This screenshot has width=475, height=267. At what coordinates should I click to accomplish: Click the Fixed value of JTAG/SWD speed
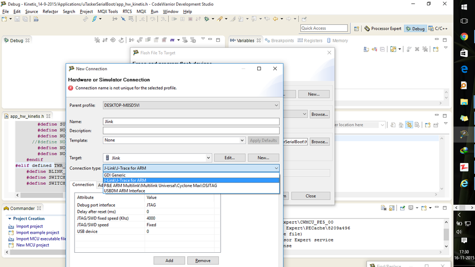pyautogui.click(x=151, y=225)
